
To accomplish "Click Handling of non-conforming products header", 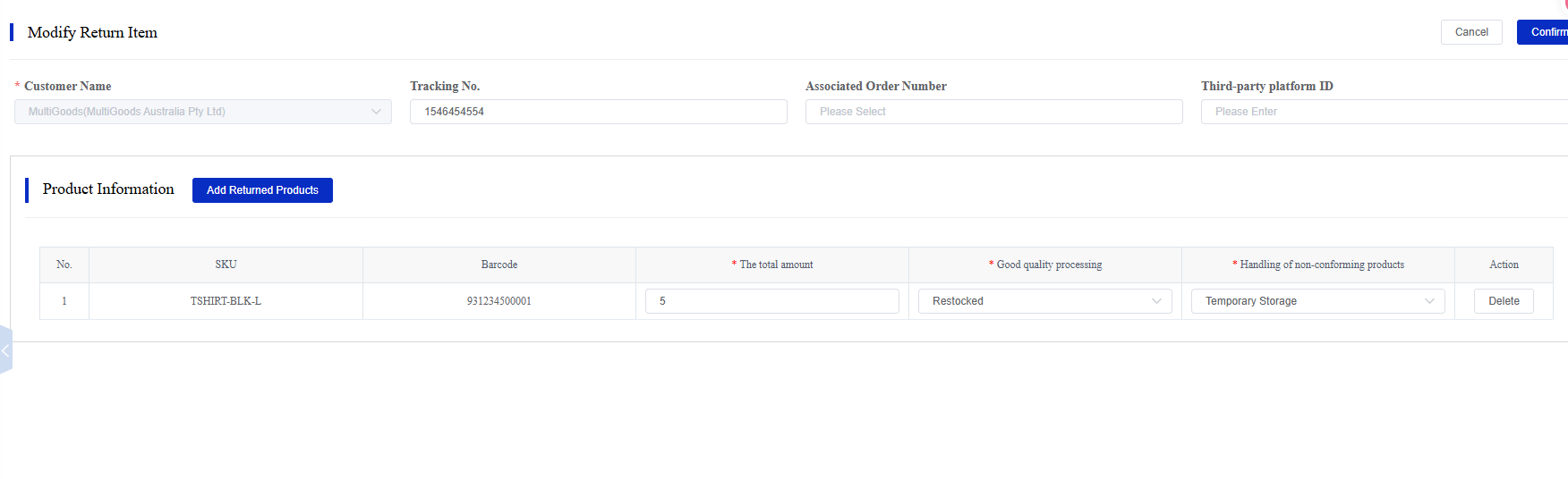I will [1318, 265].
